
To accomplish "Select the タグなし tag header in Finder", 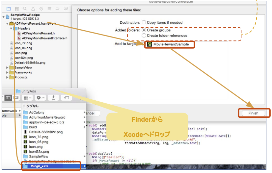I will (x=33, y=106).
